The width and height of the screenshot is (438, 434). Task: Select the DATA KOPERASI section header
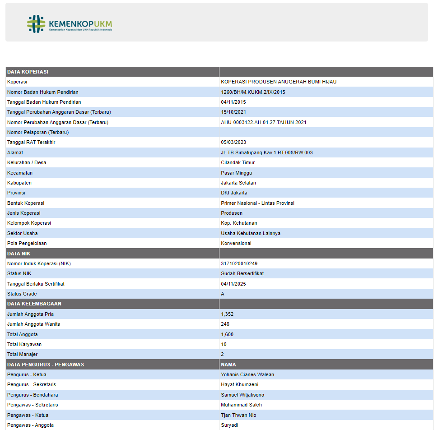pyautogui.click(x=28, y=72)
